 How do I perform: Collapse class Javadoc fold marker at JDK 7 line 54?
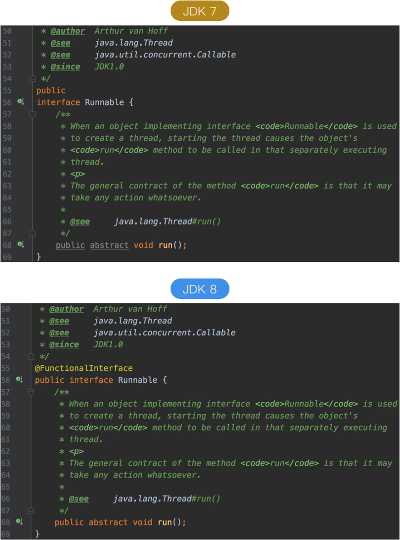tap(33, 79)
